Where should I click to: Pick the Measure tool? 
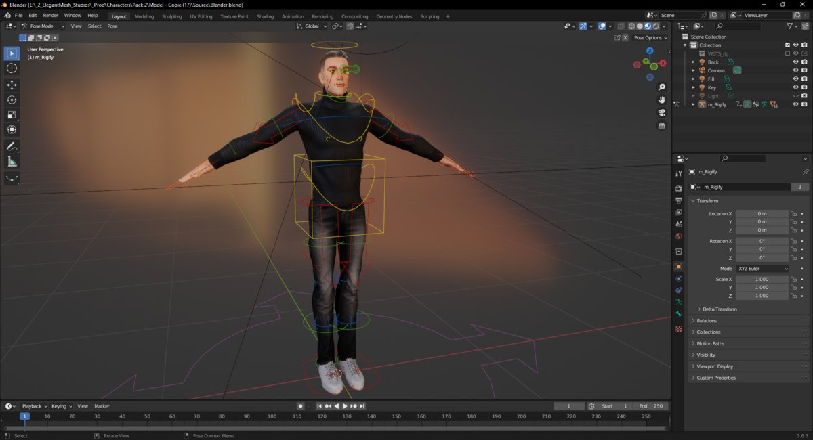point(12,161)
